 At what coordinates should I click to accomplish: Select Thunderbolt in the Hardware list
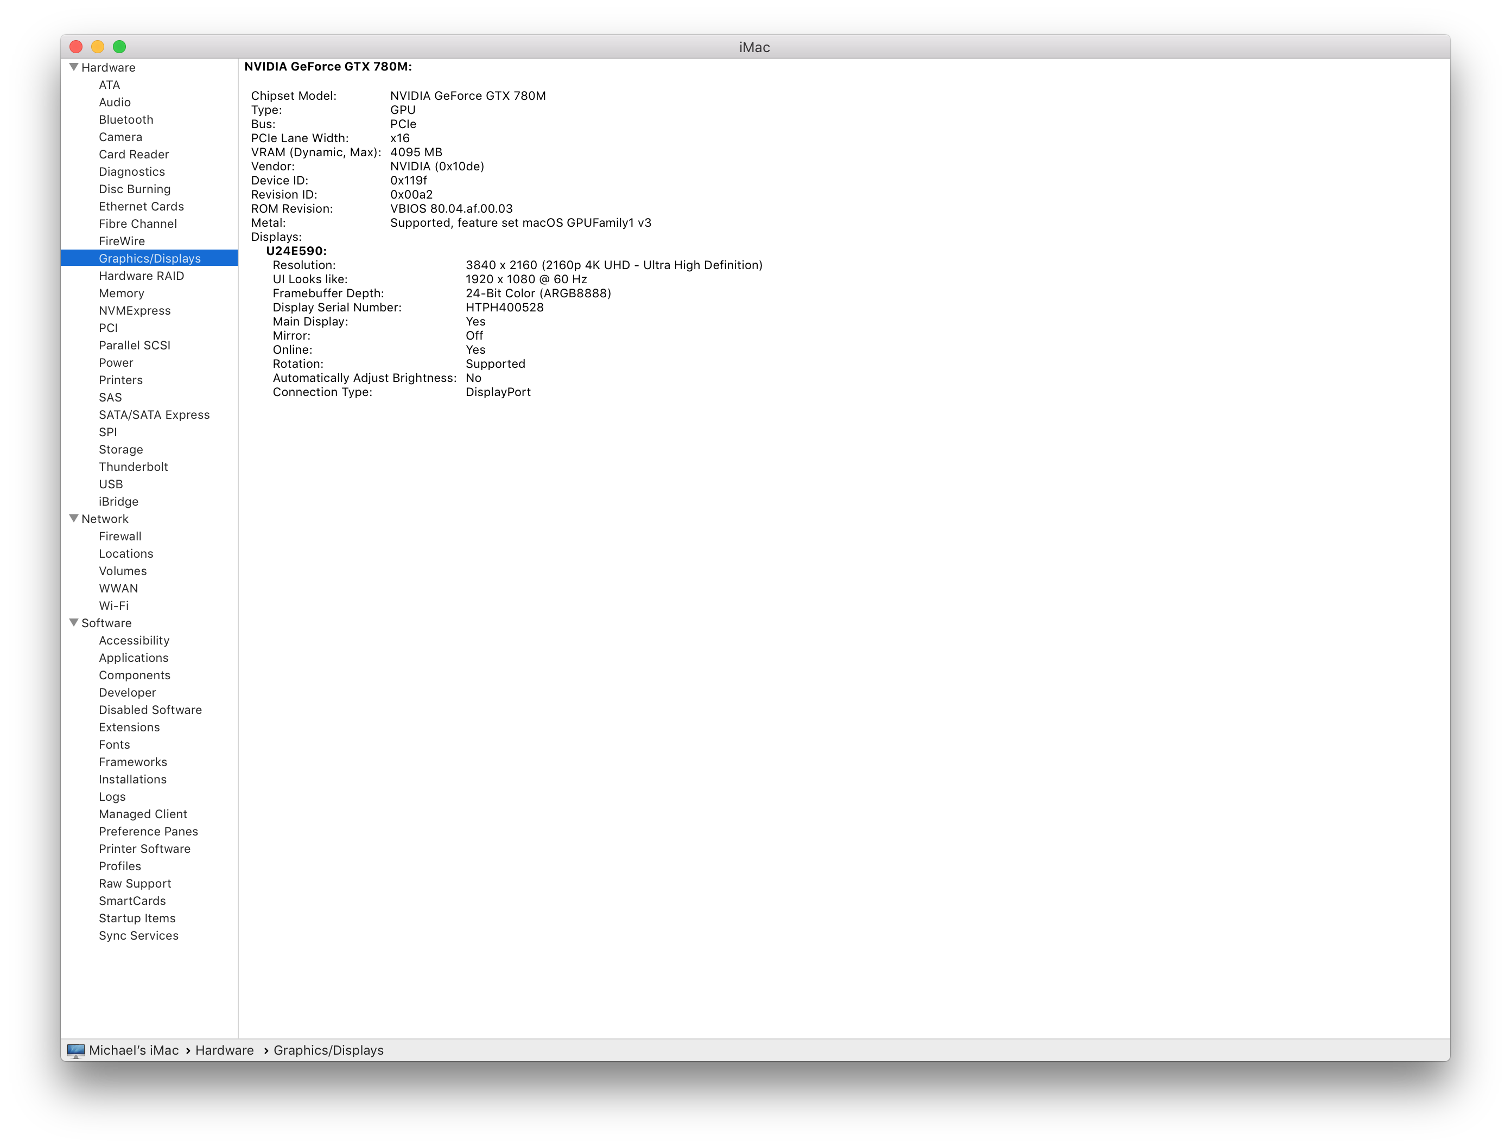[134, 467]
